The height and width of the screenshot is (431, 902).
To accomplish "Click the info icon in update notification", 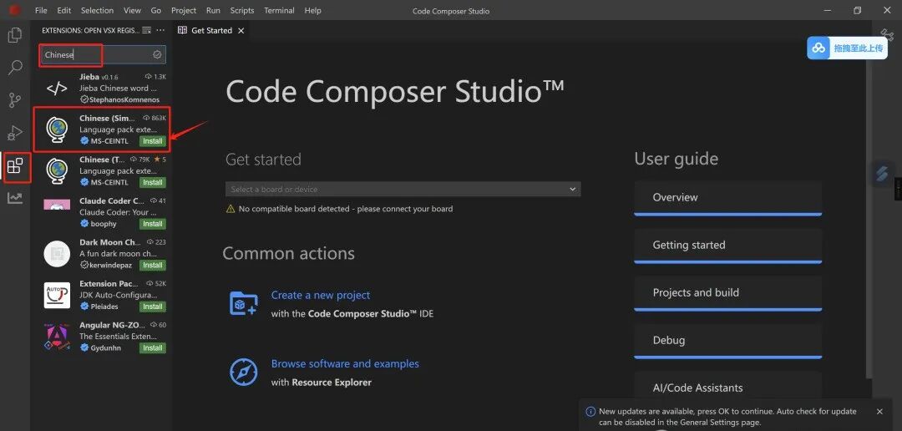I will (x=590, y=412).
